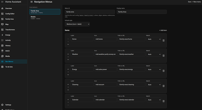The image size is (202, 110).
Task: Create a new menu with + New menu
Action: coord(196,2)
